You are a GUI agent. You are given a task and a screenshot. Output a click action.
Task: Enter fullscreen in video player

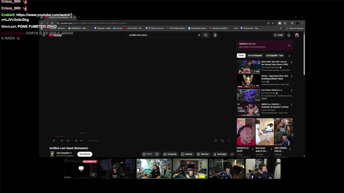point(229,140)
